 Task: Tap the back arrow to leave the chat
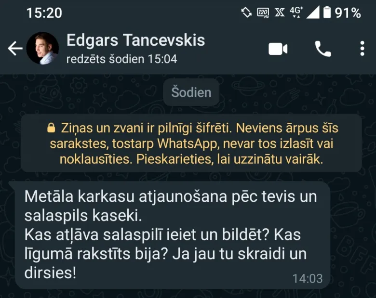(x=15, y=49)
